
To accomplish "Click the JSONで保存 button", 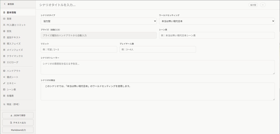I will point(18,115).
